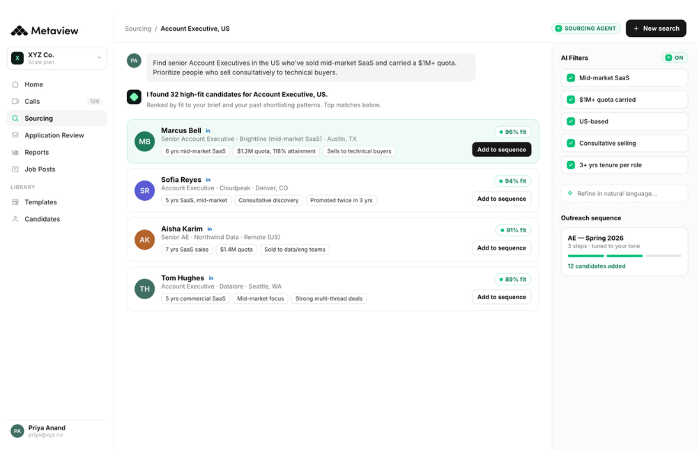Open Sofia Reyes's LinkedIn icon

tap(208, 179)
